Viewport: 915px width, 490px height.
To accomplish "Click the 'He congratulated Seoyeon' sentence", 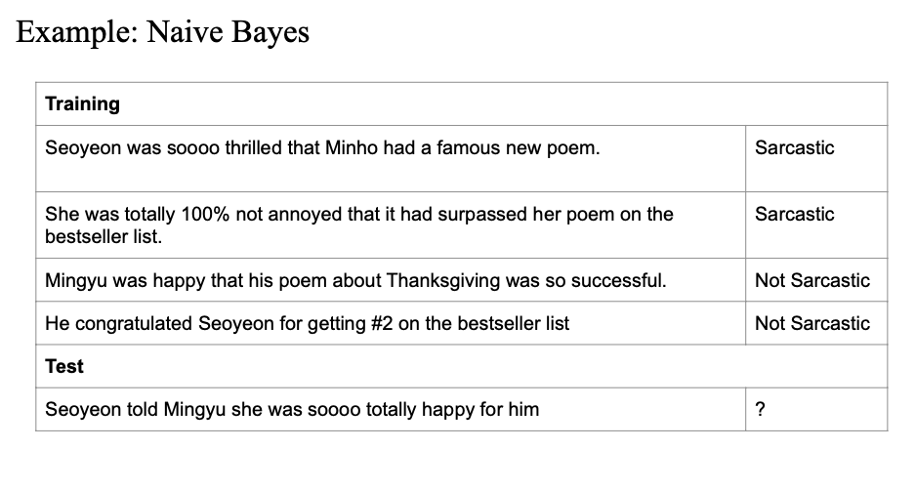I will (x=307, y=324).
